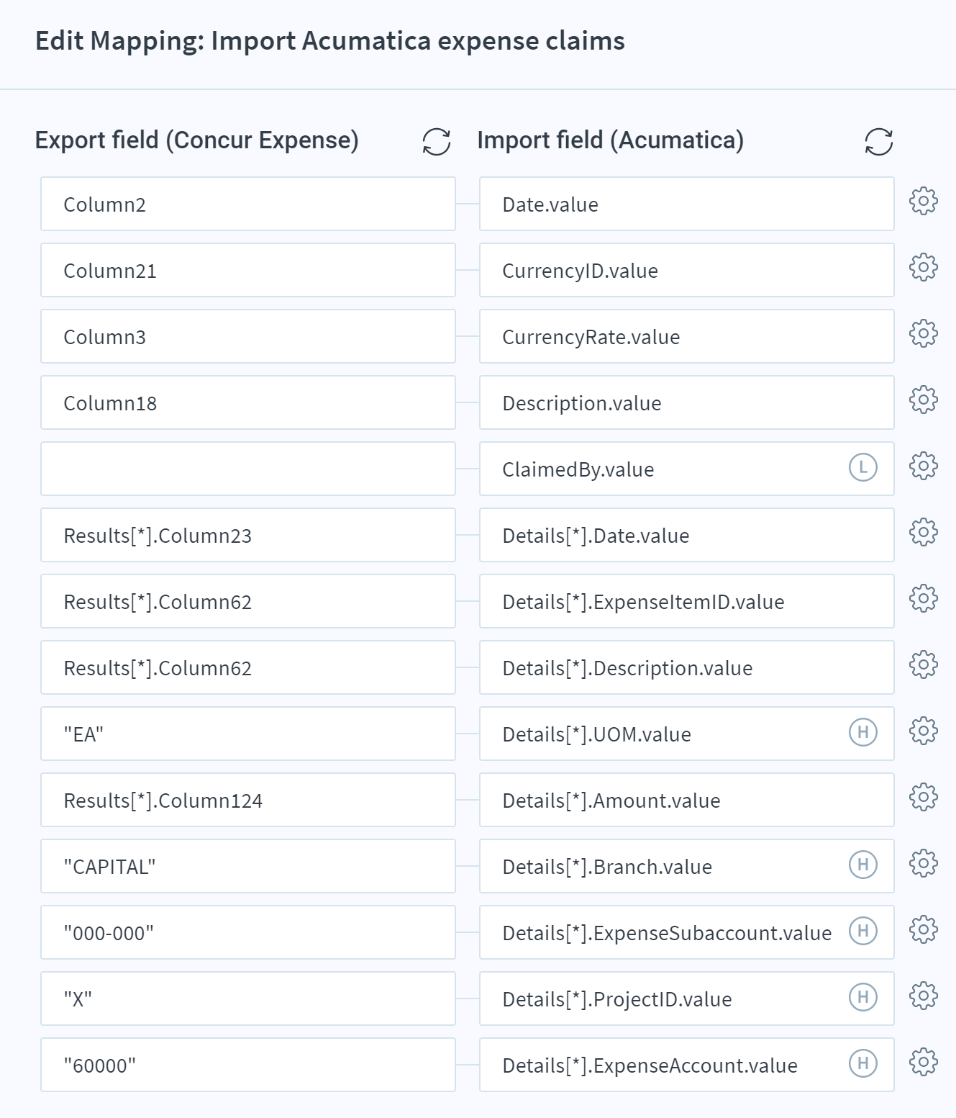Select the Column2 export field
The height and width of the screenshot is (1118, 956).
[248, 204]
